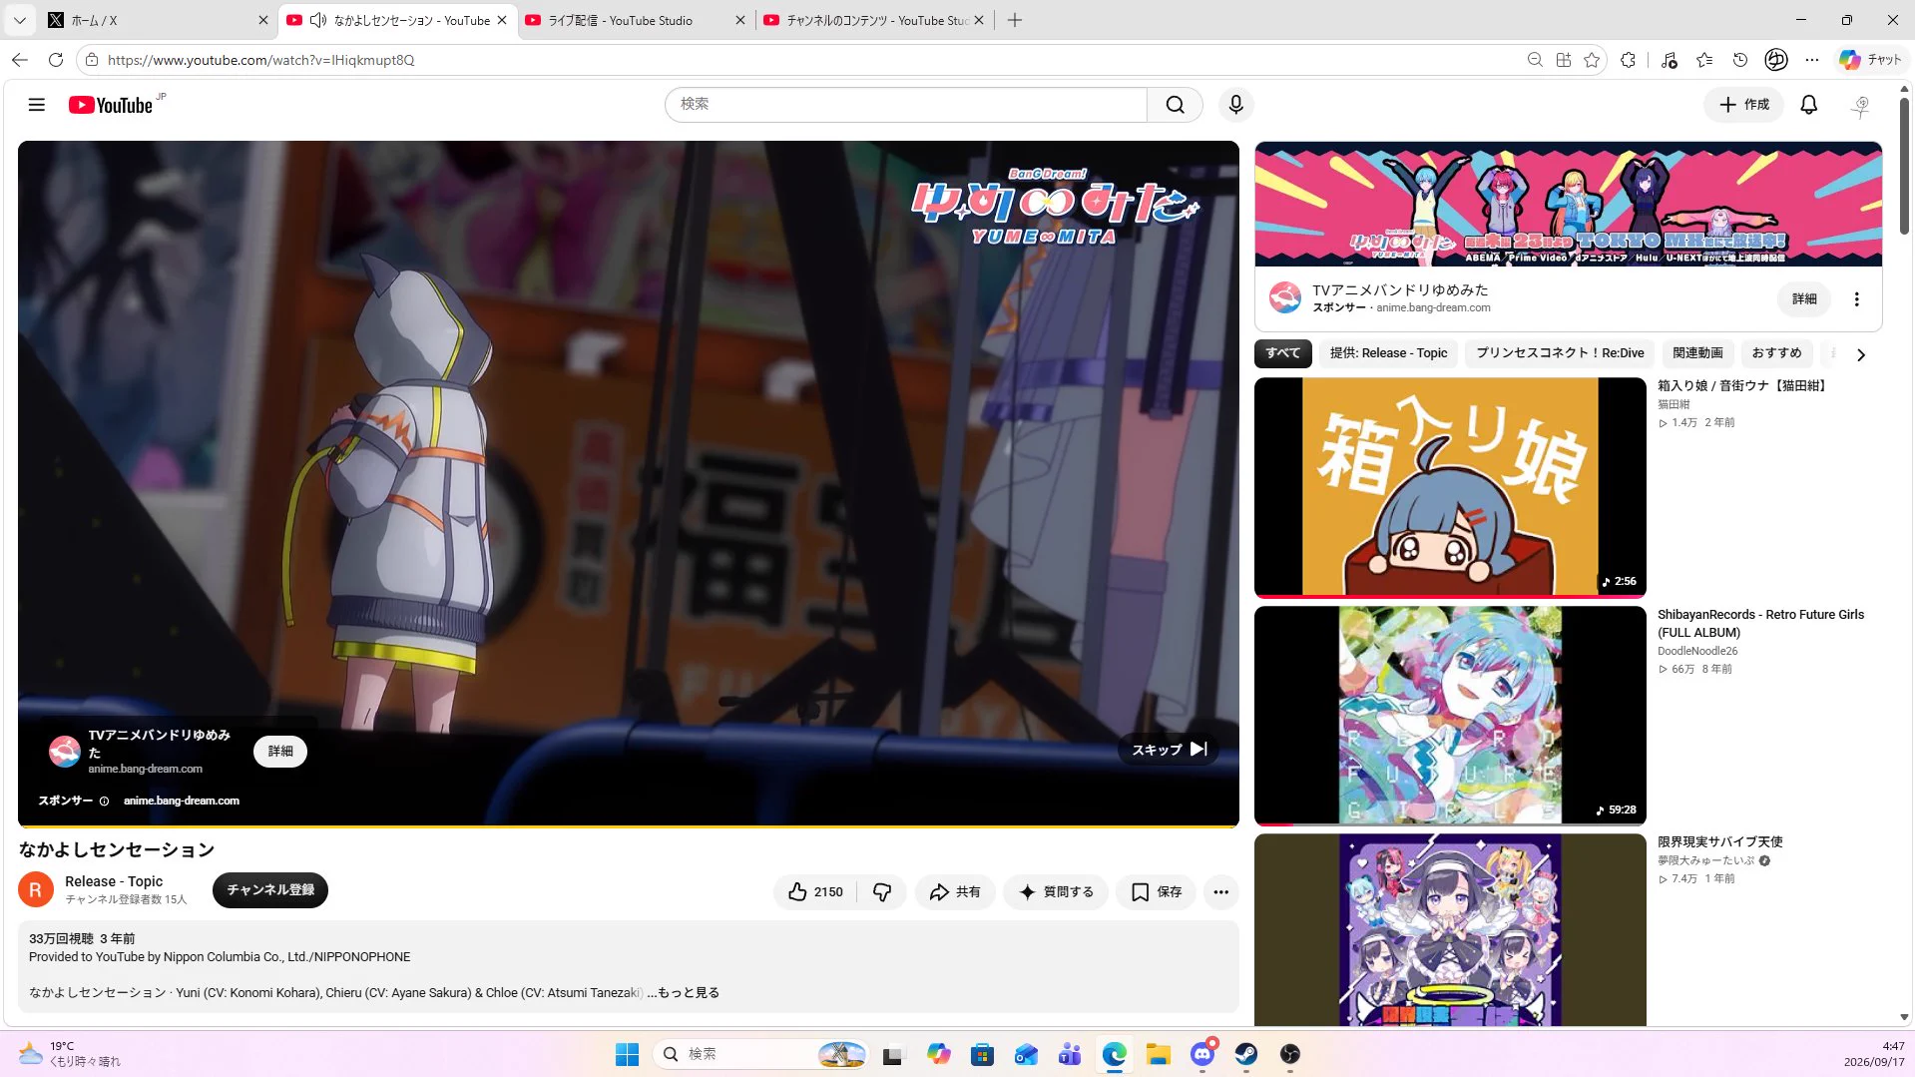Open browser extensions puzzle icon
This screenshot has width=1915, height=1077.
coord(1628,60)
